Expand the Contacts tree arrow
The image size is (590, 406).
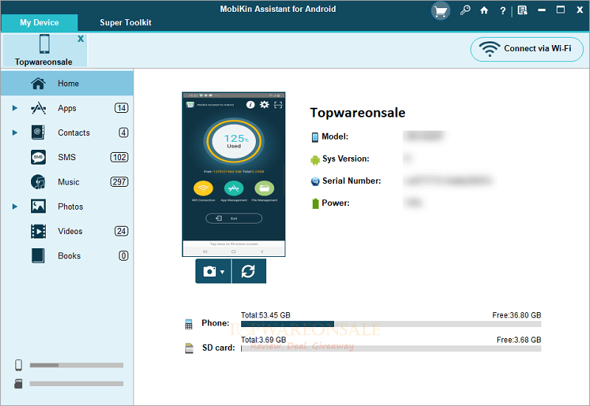coord(15,133)
